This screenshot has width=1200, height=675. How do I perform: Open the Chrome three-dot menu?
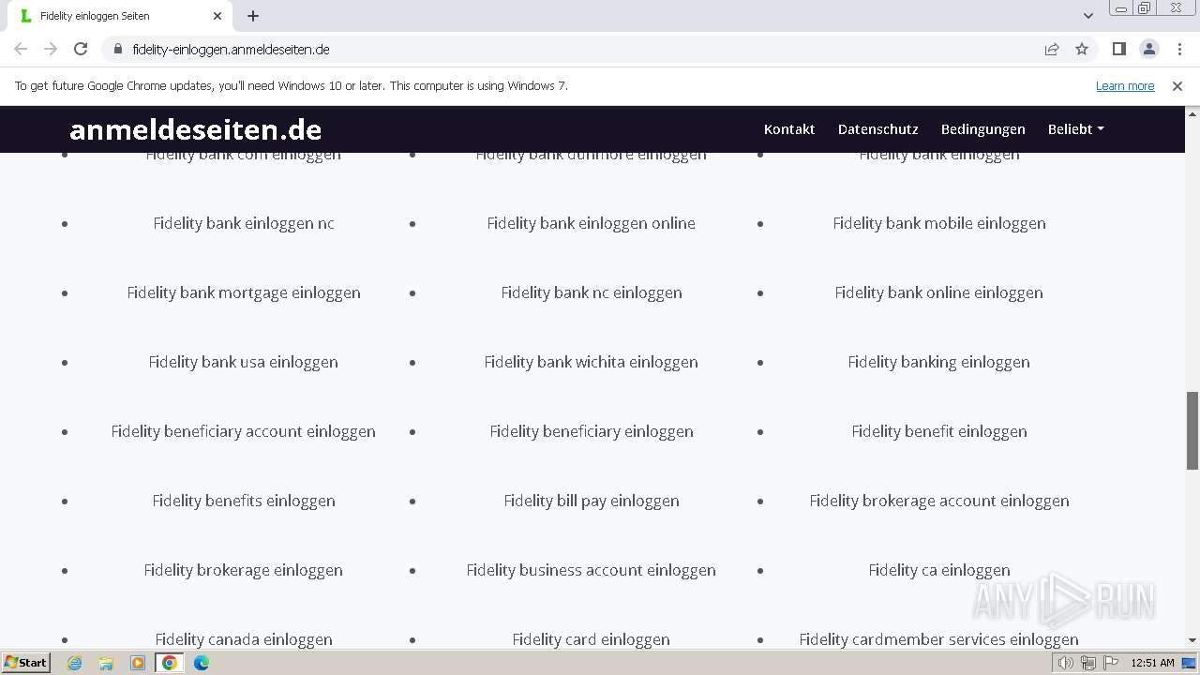point(1179,49)
